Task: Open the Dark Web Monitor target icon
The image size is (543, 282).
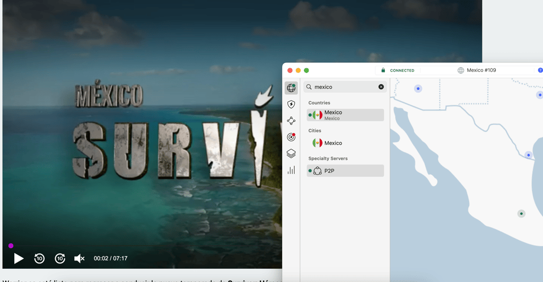Action: [x=291, y=137]
